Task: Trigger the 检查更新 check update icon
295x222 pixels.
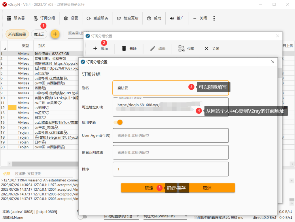Action: (119, 18)
